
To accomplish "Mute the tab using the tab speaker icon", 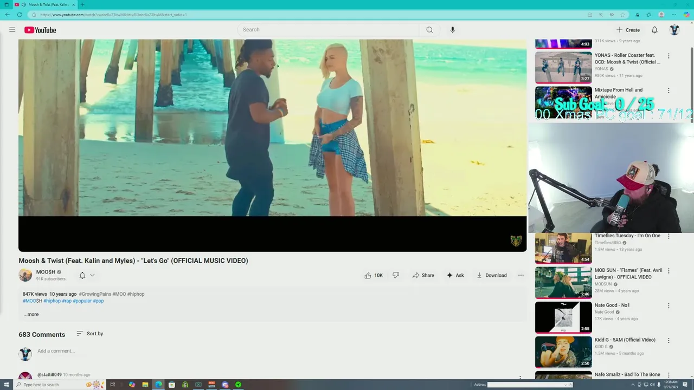I will (x=24, y=4).
